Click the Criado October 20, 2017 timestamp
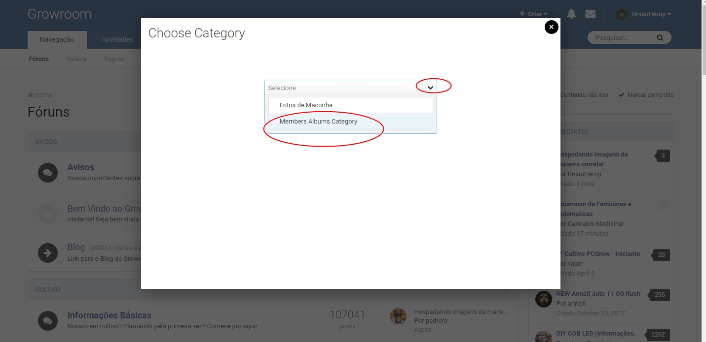 point(590,313)
